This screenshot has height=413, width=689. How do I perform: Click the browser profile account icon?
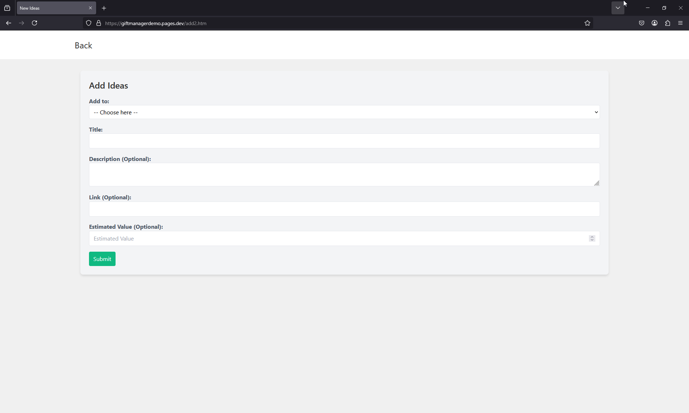655,23
